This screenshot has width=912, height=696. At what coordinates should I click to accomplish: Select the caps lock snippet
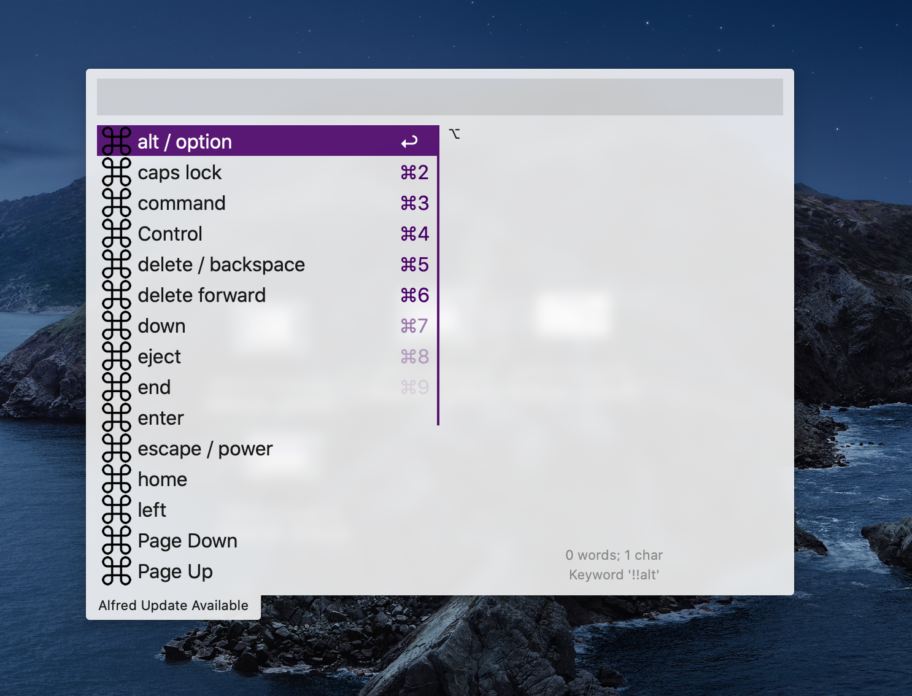[x=268, y=172]
